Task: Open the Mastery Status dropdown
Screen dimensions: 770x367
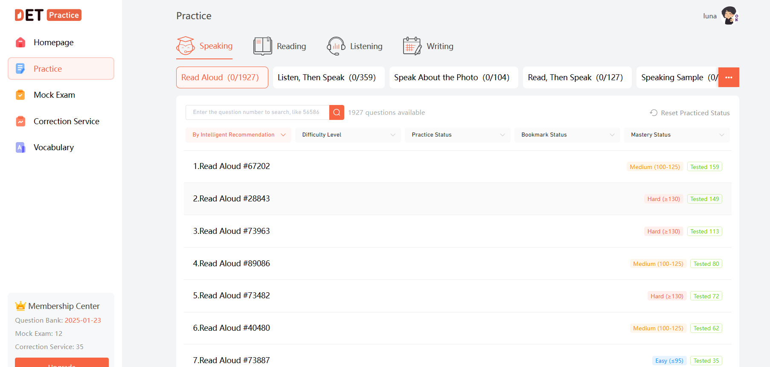Action: coord(677,135)
